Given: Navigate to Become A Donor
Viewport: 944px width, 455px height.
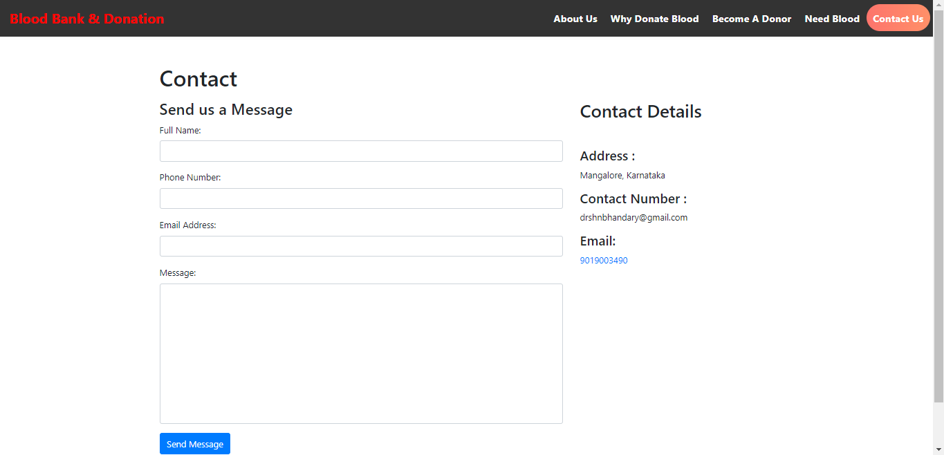Looking at the screenshot, I should tap(752, 19).
